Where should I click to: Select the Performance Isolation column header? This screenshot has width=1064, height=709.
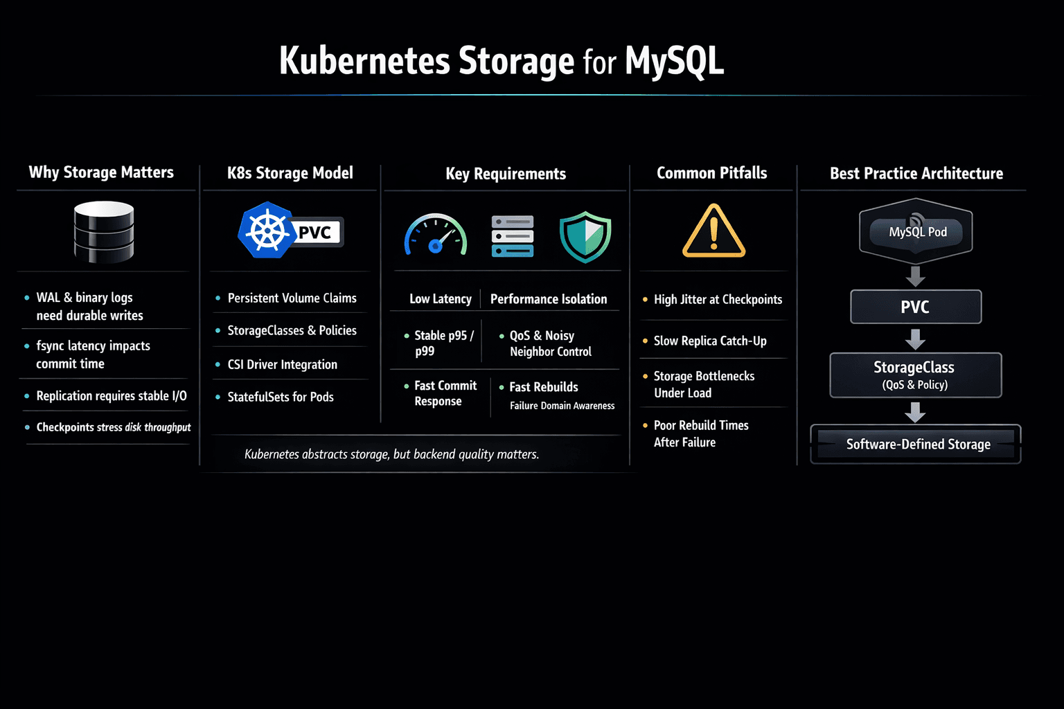549,299
